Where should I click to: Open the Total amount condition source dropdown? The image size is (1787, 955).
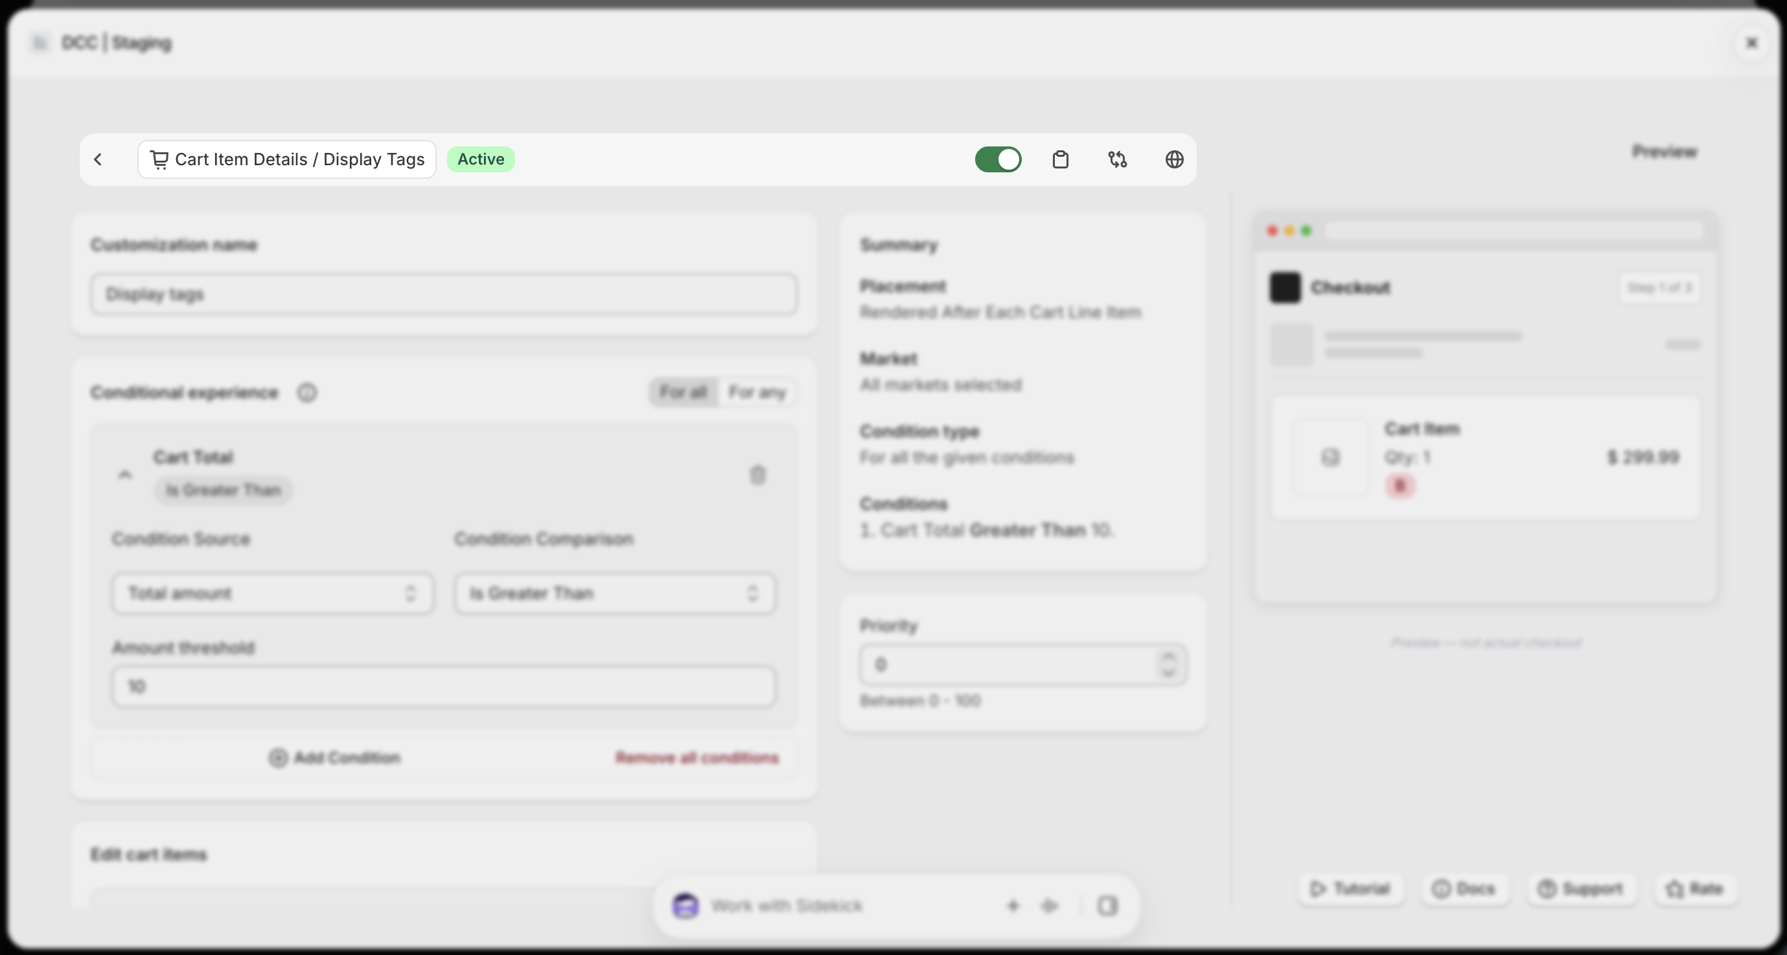pyautogui.click(x=273, y=593)
